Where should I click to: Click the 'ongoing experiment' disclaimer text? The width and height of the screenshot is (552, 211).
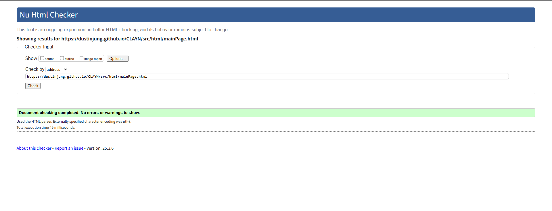122,30
